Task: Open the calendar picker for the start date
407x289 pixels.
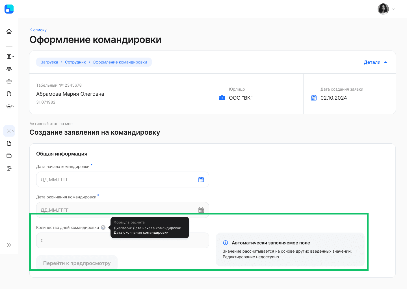Action: (x=201, y=179)
